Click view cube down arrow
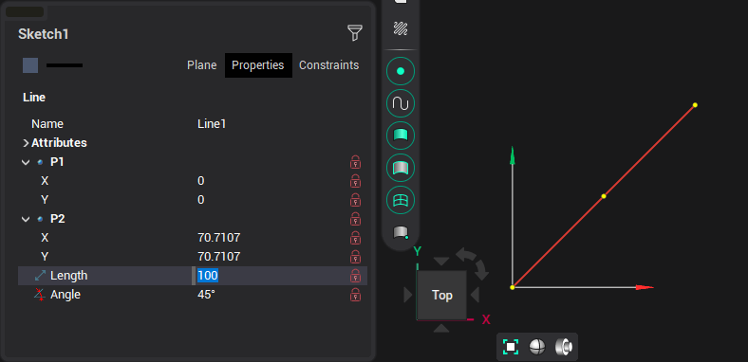 coord(441,328)
